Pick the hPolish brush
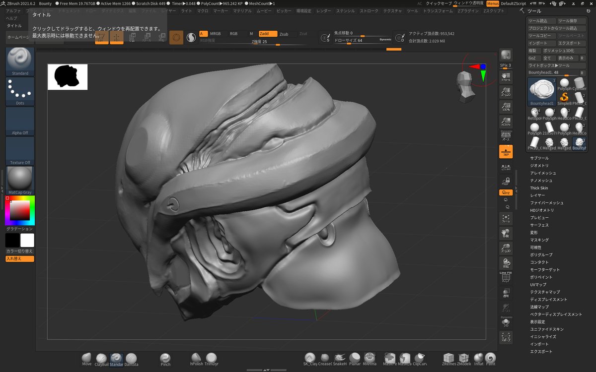The image size is (596, 372). click(197, 360)
